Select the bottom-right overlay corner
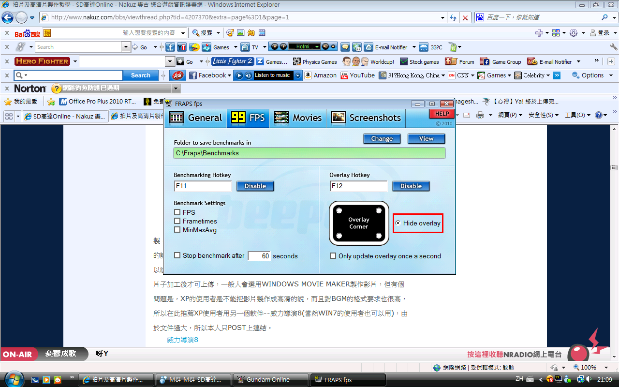 [x=379, y=236]
